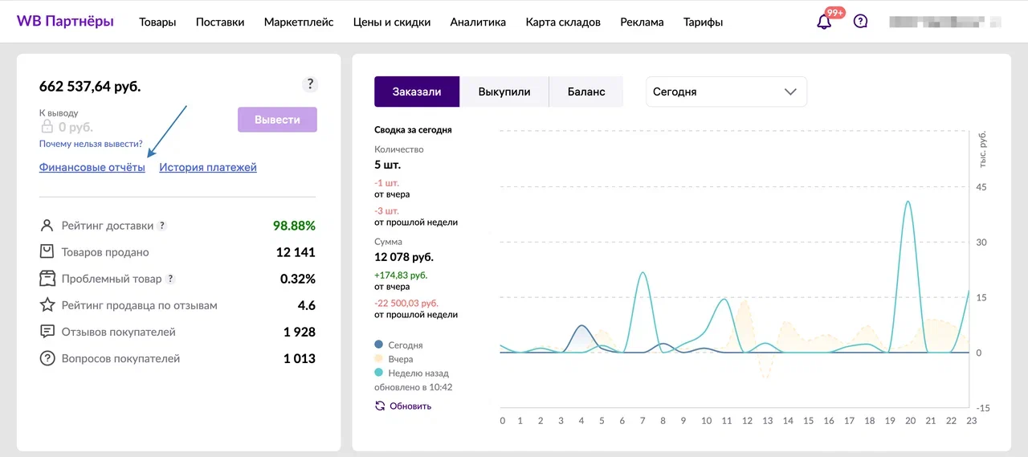Open the delivery rating help tooltip icon

tap(162, 226)
